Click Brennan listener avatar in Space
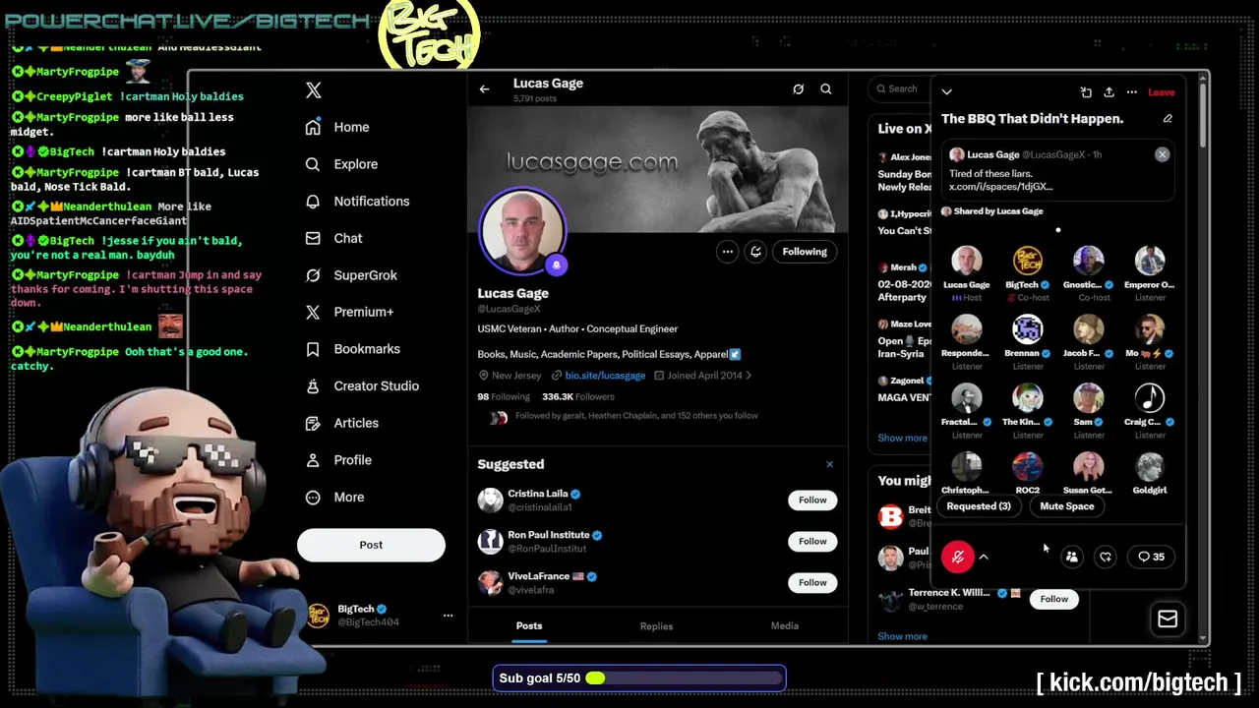 (1028, 329)
